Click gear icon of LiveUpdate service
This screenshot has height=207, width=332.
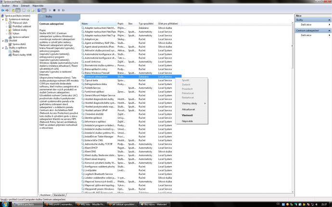click(83, 170)
